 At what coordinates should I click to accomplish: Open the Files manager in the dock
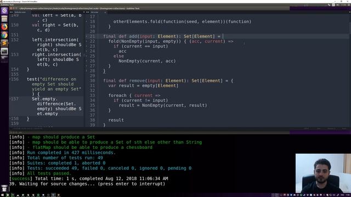tap(4, 19)
